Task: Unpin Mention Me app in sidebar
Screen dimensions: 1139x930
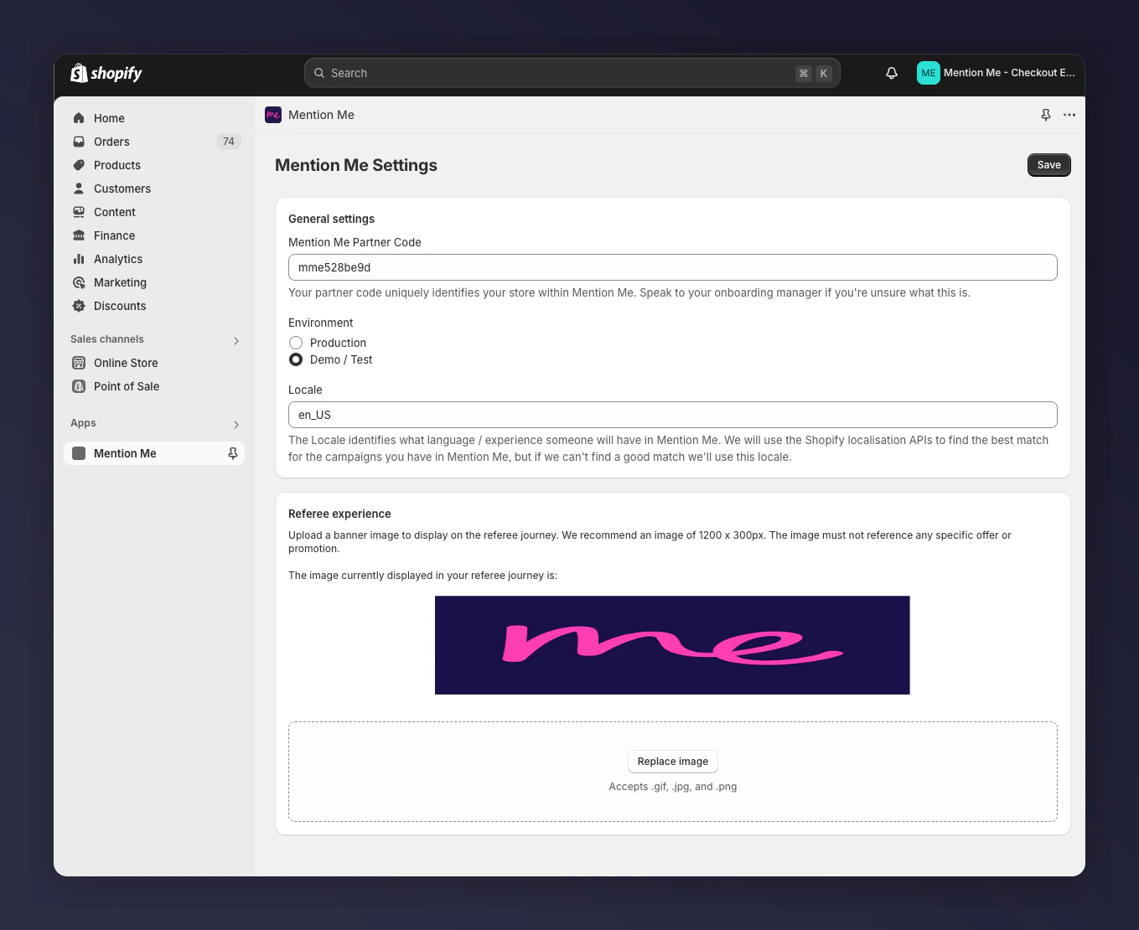Action: pyautogui.click(x=233, y=453)
